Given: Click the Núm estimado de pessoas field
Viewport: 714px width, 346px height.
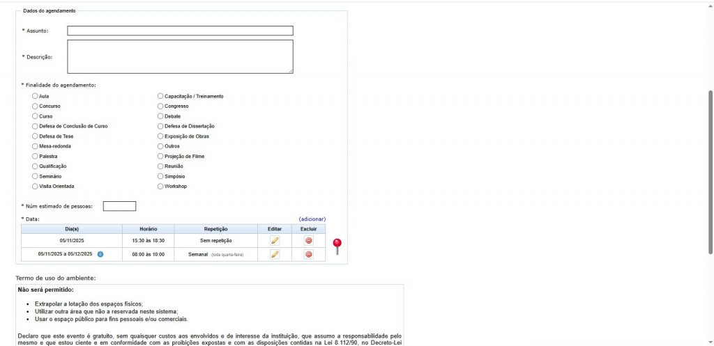Looking at the screenshot, I should click(119, 206).
